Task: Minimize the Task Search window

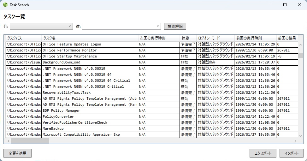Action: (x=271, y=5)
